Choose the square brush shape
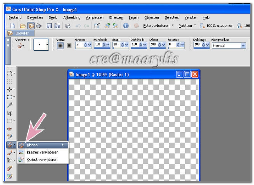254x185 pixels. (69, 45)
